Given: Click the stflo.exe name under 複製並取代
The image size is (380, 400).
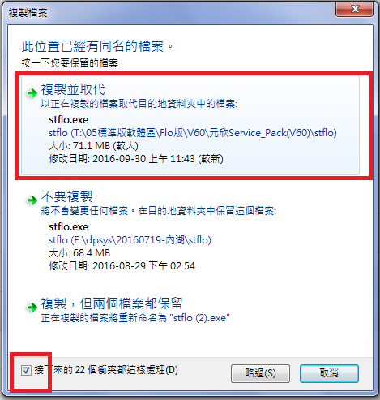Looking at the screenshot, I should (68, 120).
